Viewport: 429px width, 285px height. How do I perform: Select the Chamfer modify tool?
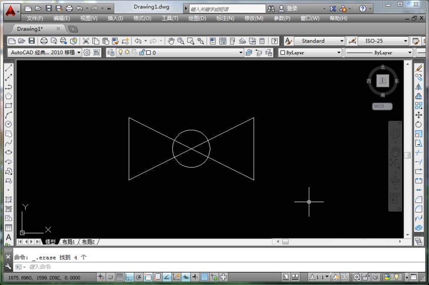[419, 199]
